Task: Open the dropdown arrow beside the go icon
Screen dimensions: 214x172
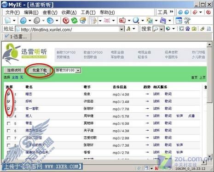Action: click(x=134, y=29)
